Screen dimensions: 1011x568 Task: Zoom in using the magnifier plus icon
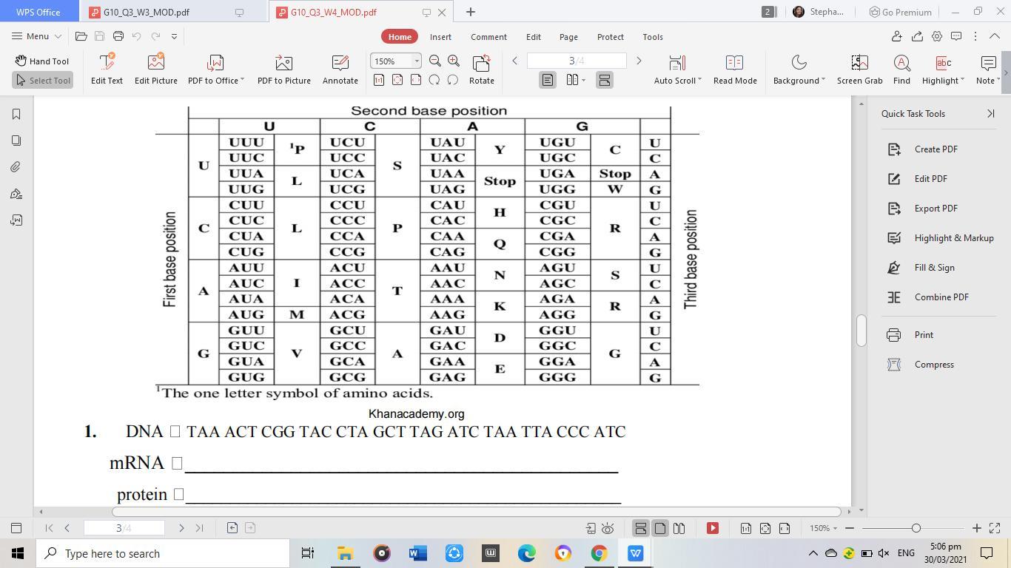[454, 61]
